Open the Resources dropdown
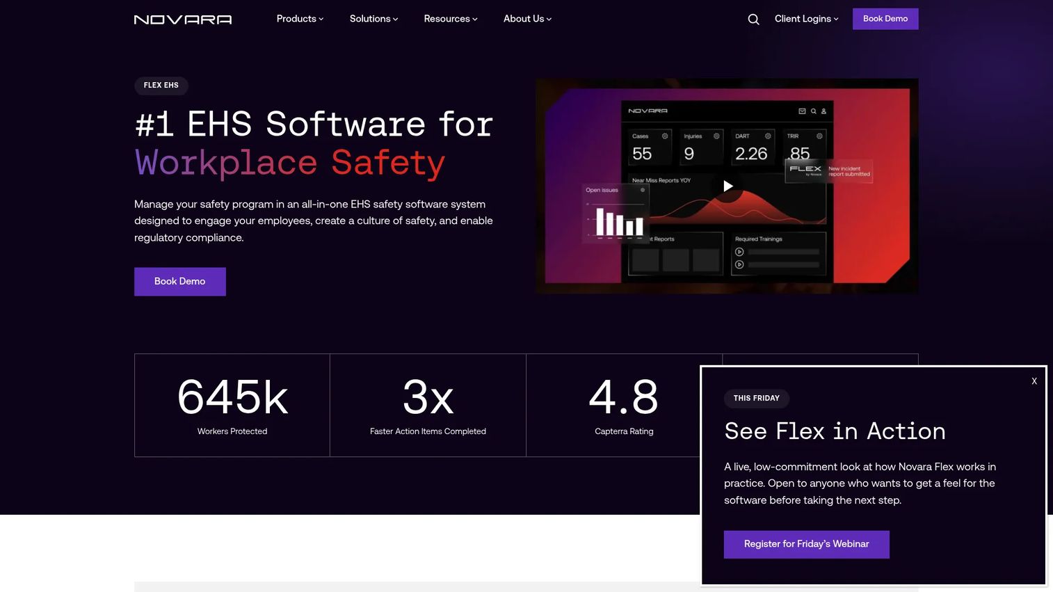The image size is (1053, 592). click(451, 19)
